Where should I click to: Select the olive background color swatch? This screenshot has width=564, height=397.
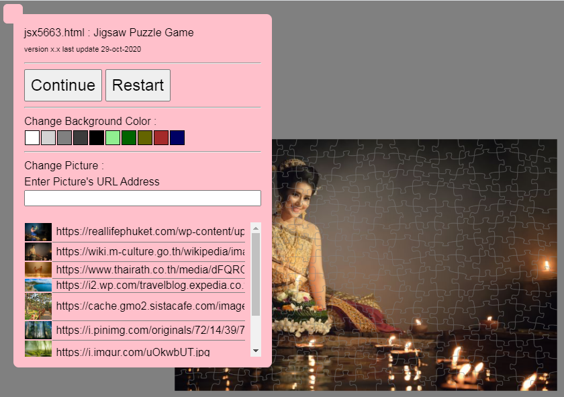(144, 137)
